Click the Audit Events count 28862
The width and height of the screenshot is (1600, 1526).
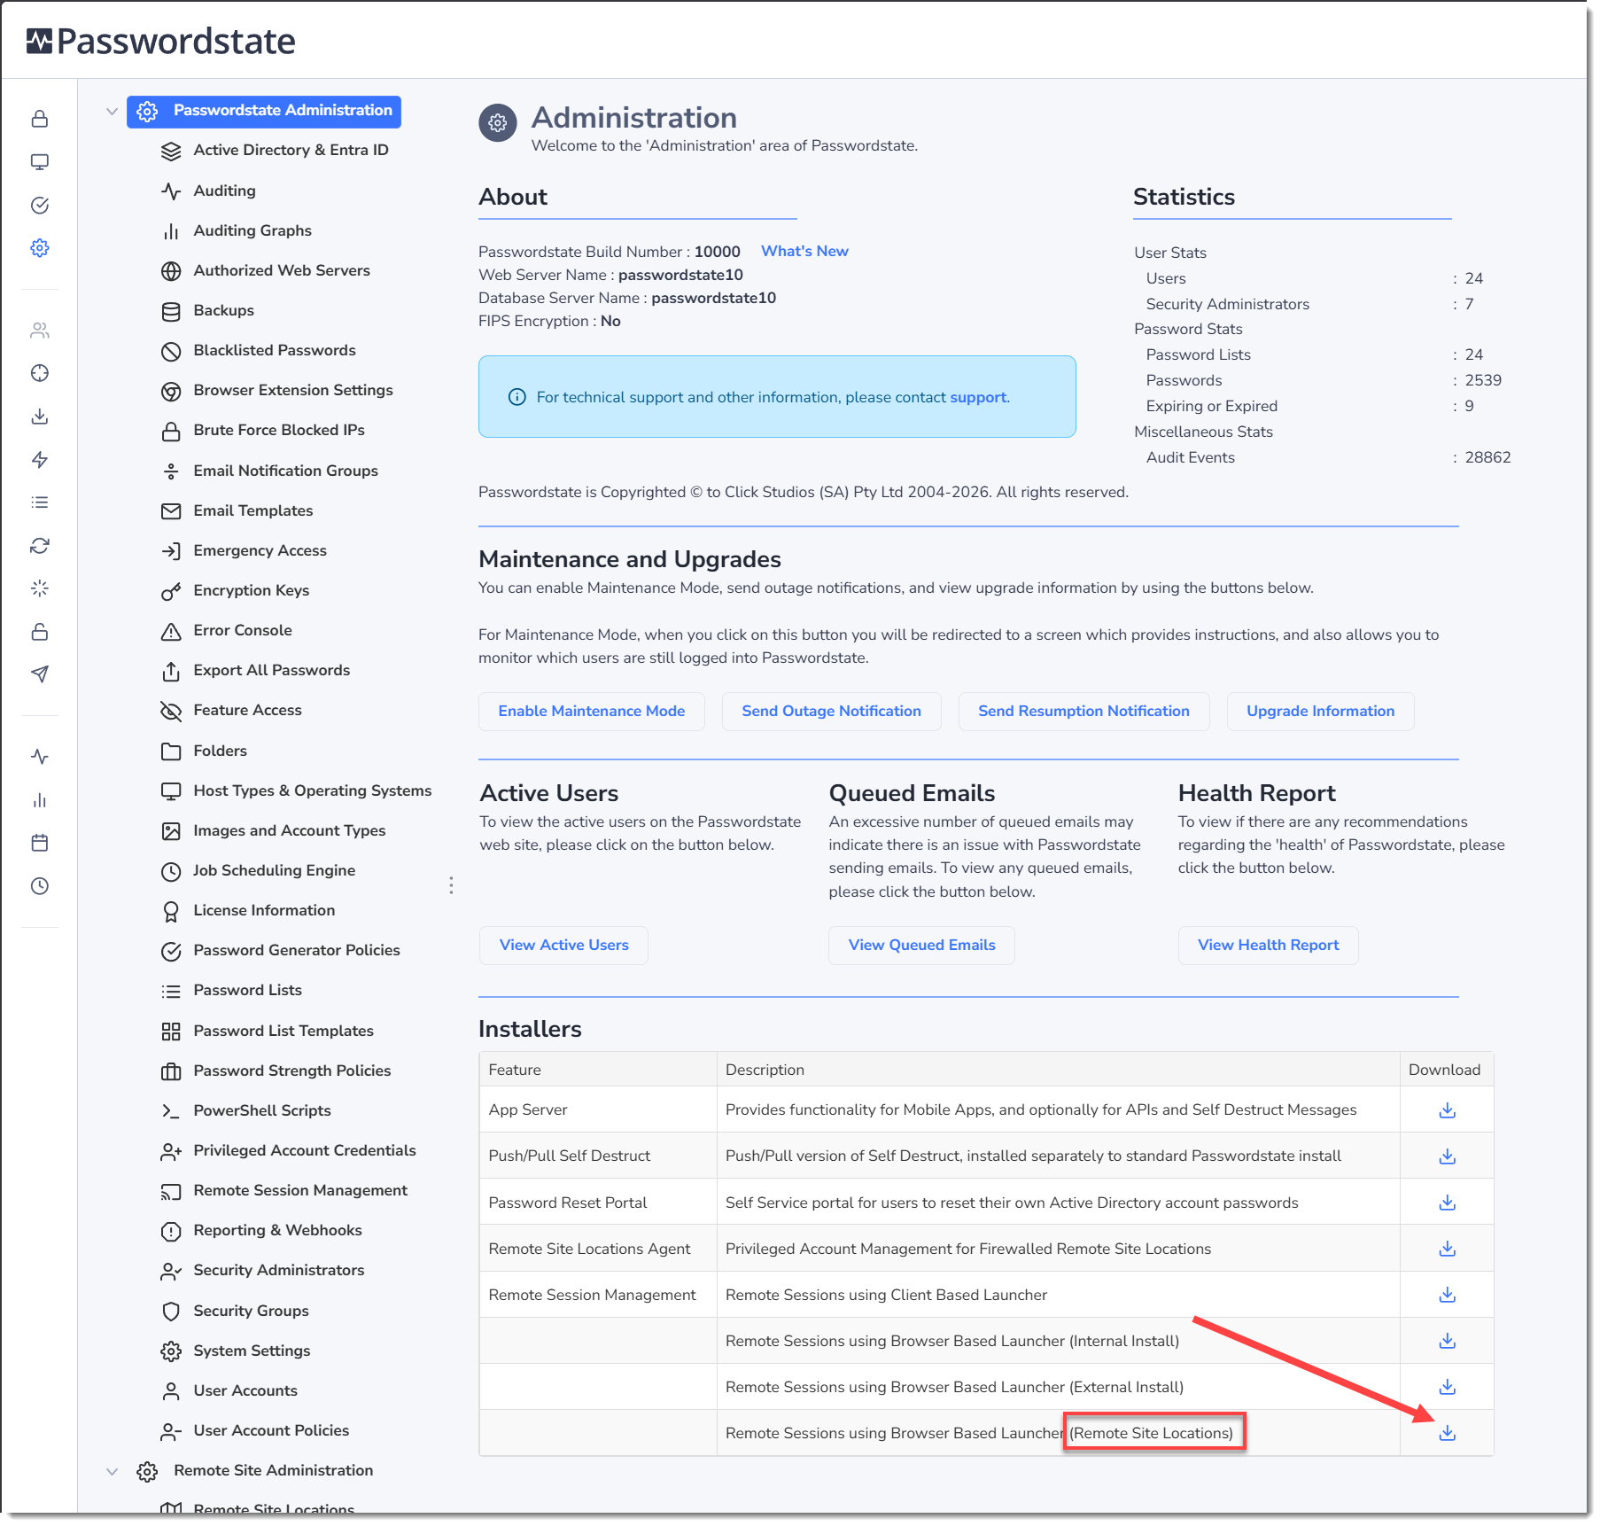[1488, 457]
